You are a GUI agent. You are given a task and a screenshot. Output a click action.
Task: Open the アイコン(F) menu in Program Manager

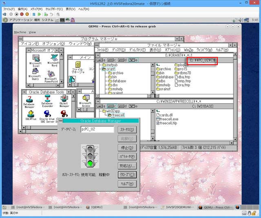pos(30,44)
